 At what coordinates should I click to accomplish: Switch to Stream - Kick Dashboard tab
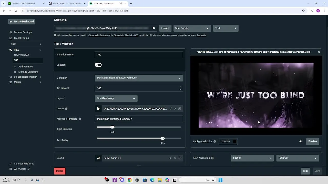point(26,4)
